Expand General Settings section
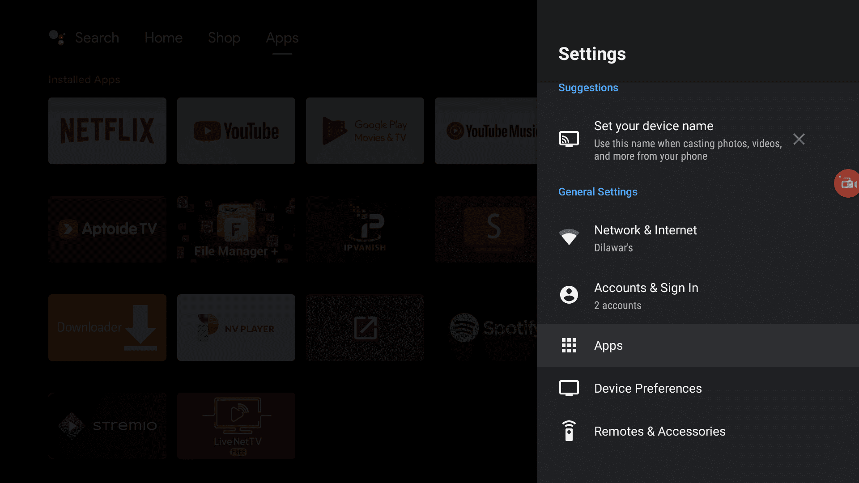 pyautogui.click(x=598, y=192)
